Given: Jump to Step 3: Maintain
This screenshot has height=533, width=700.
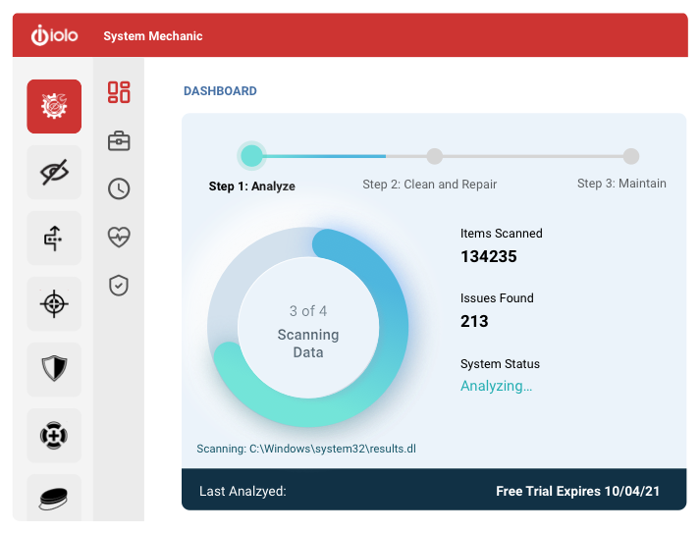Looking at the screenshot, I should (630, 157).
